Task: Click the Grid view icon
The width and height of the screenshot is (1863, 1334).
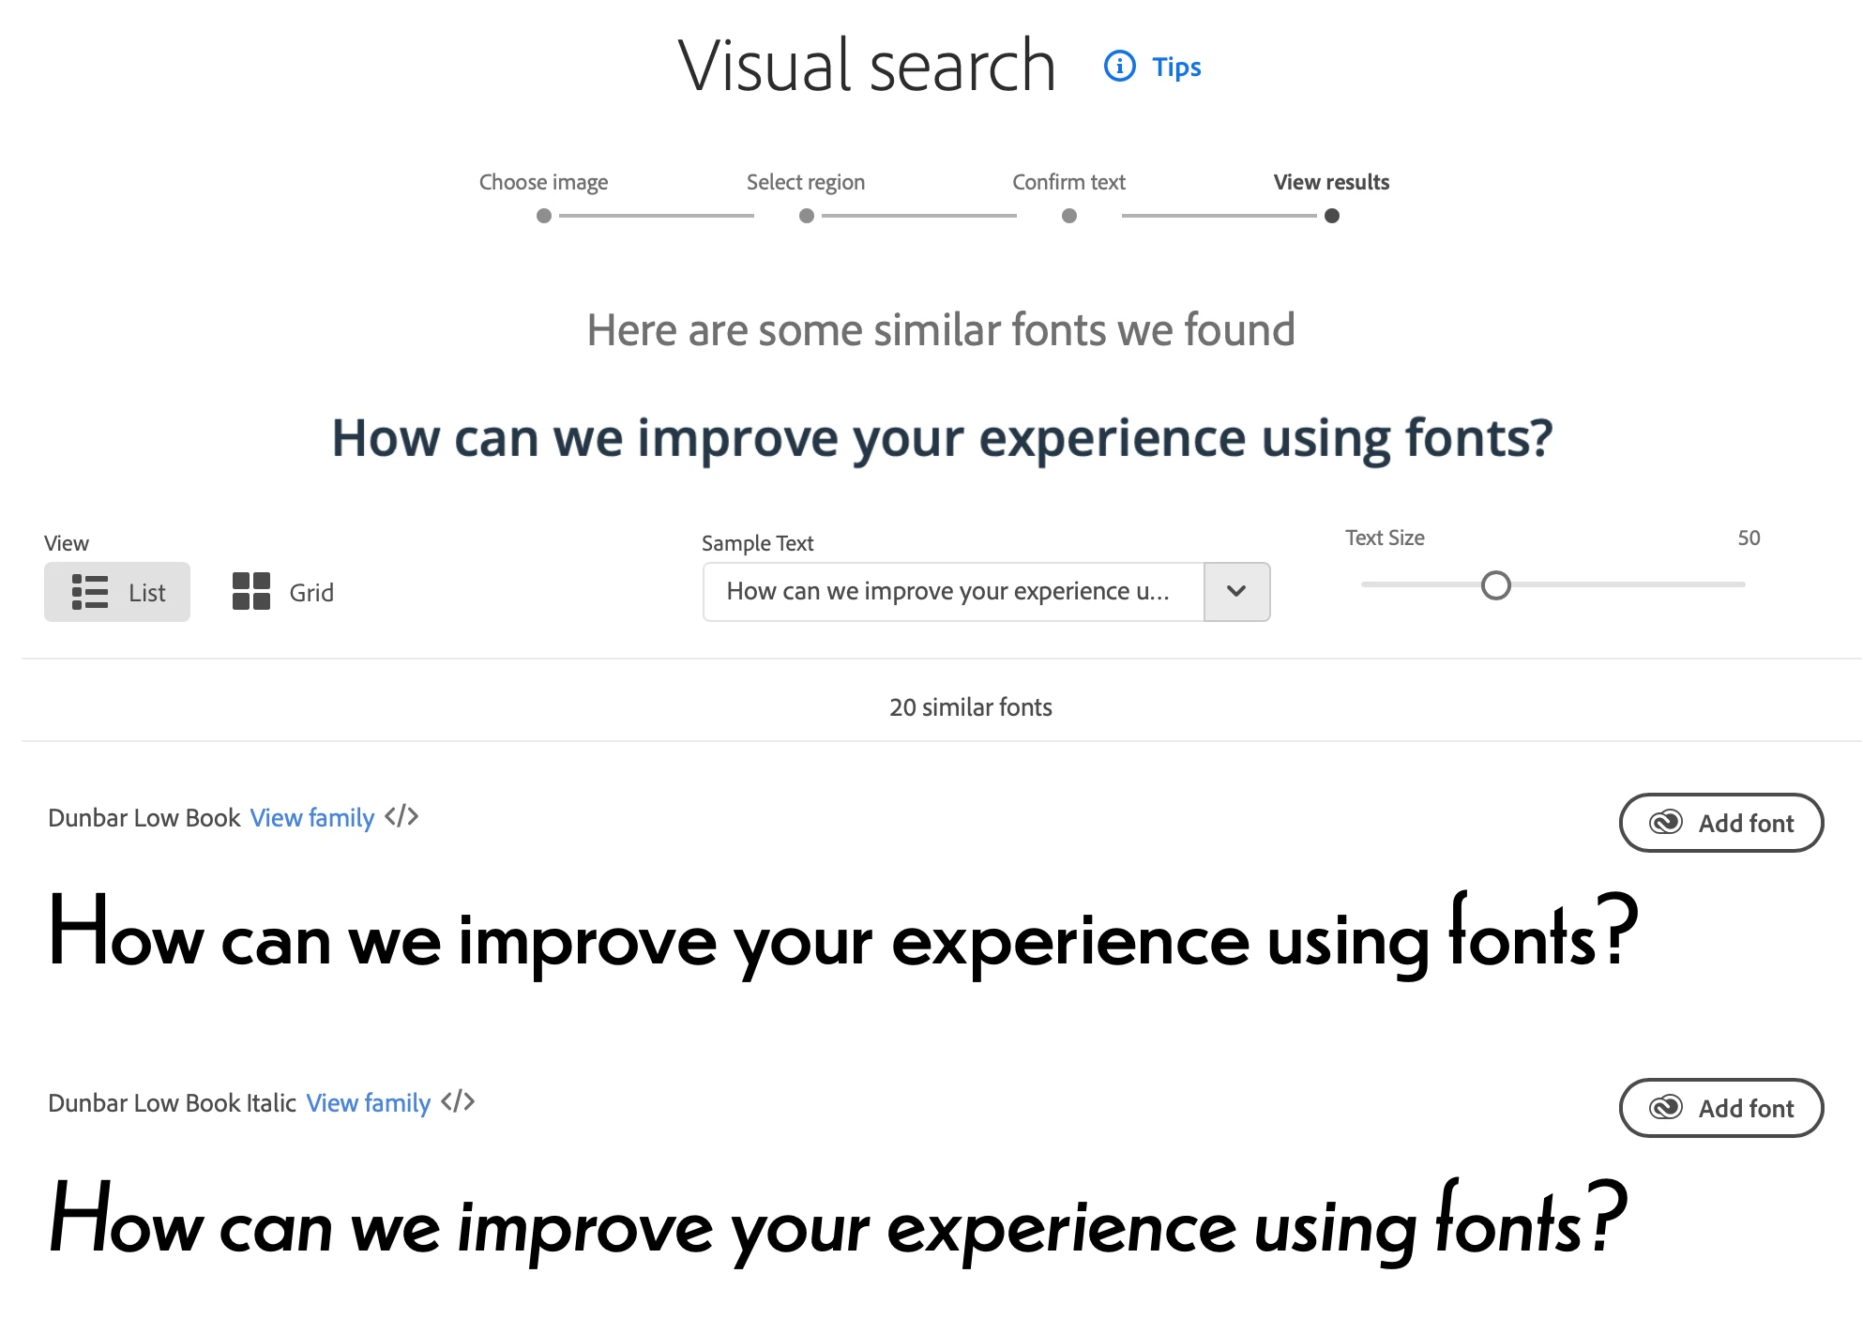Action: point(250,592)
